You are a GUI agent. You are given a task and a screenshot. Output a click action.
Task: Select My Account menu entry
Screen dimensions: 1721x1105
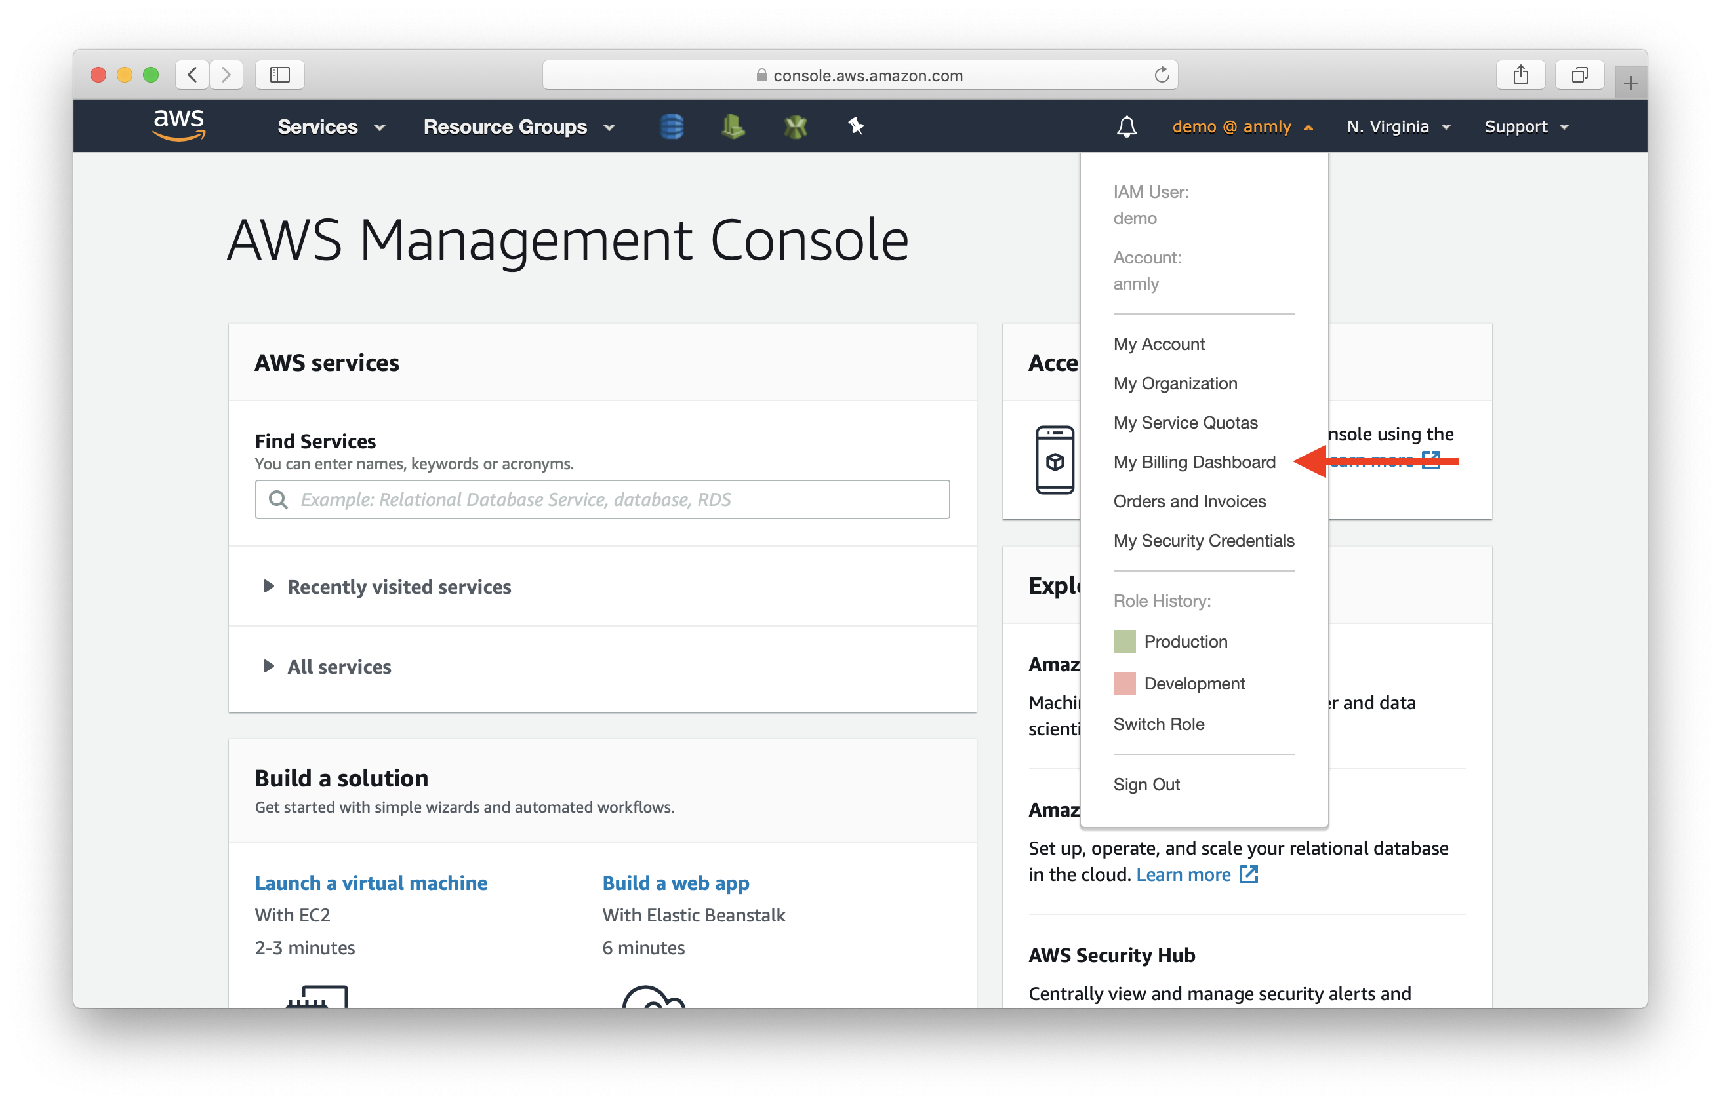pyautogui.click(x=1159, y=343)
